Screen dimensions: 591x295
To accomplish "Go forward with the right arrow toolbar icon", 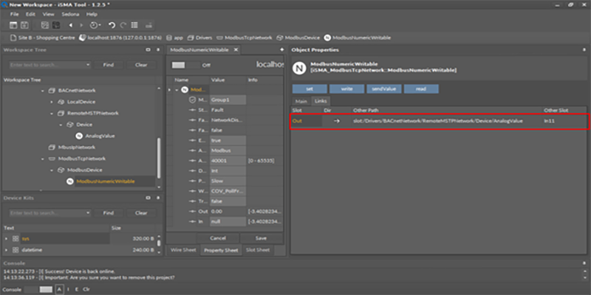I will [81, 25].
